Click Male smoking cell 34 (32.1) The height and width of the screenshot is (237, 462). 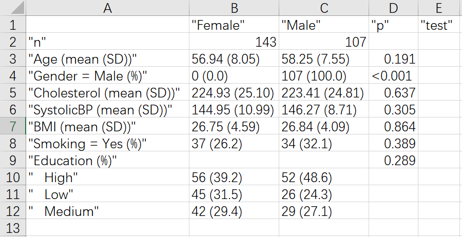click(323, 144)
